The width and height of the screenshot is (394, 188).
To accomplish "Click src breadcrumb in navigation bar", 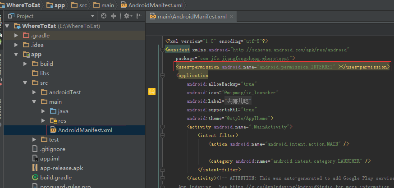I will (79, 5).
